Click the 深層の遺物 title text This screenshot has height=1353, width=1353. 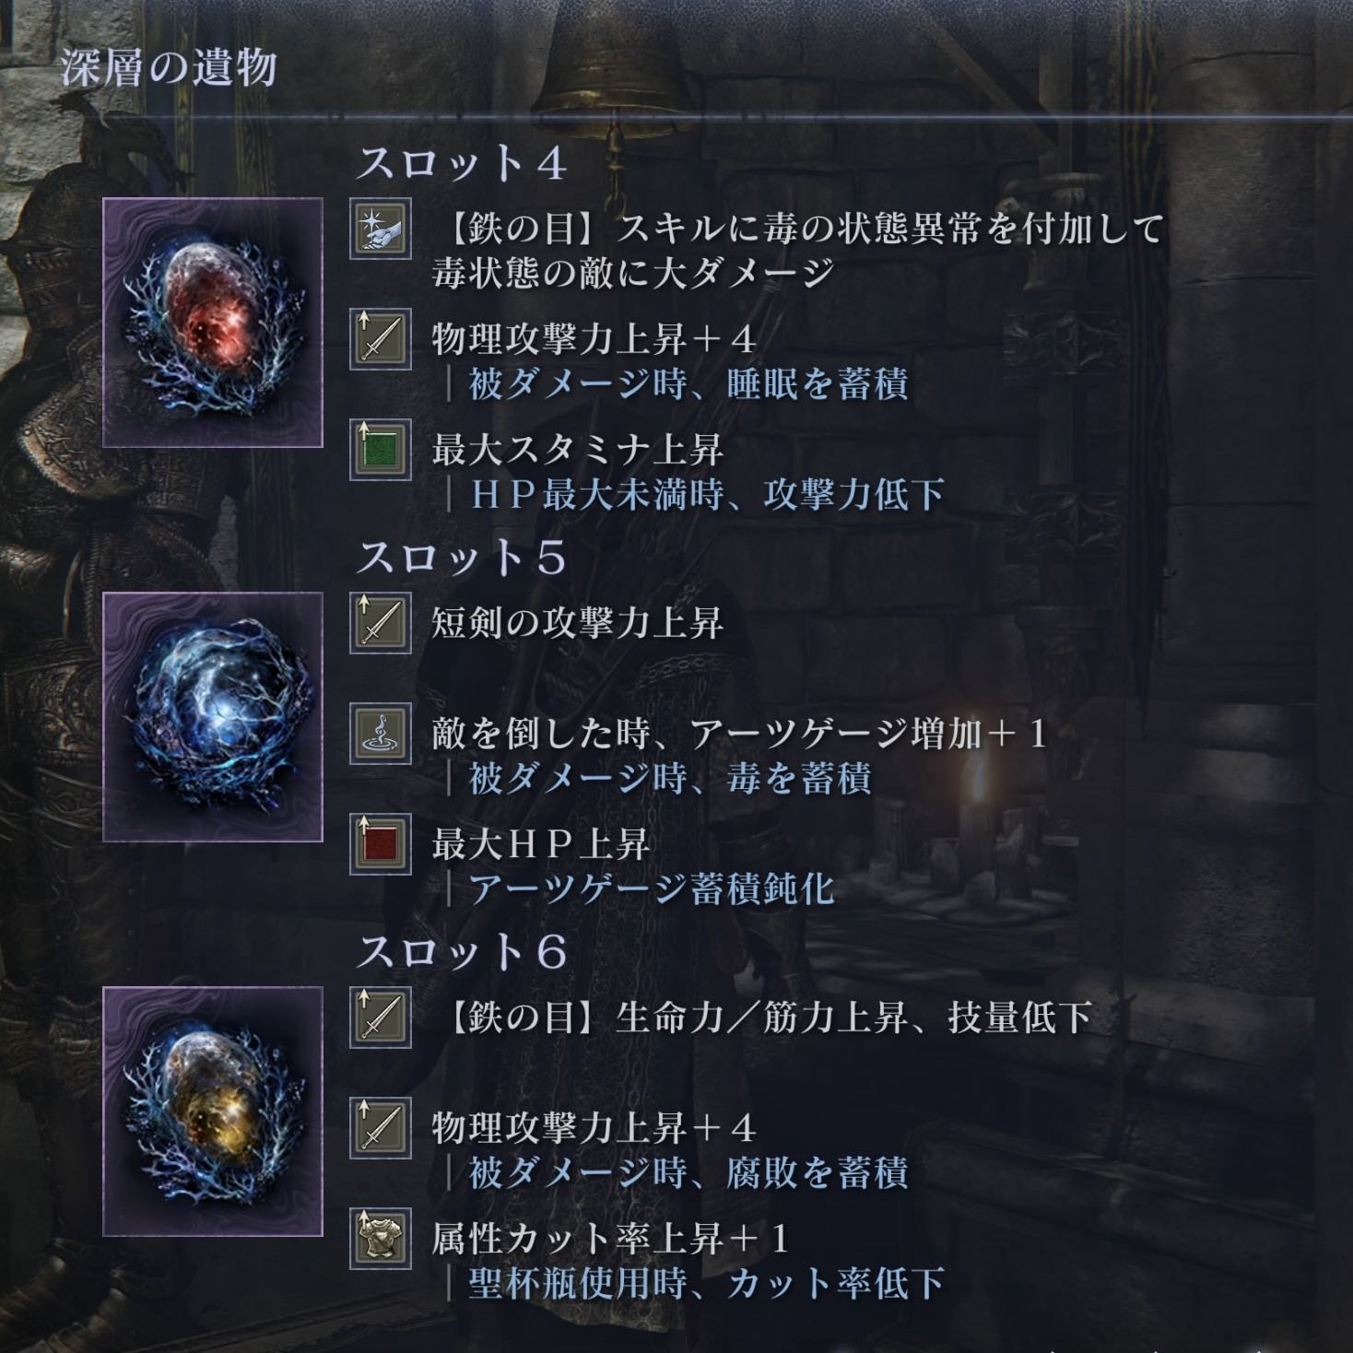[169, 68]
